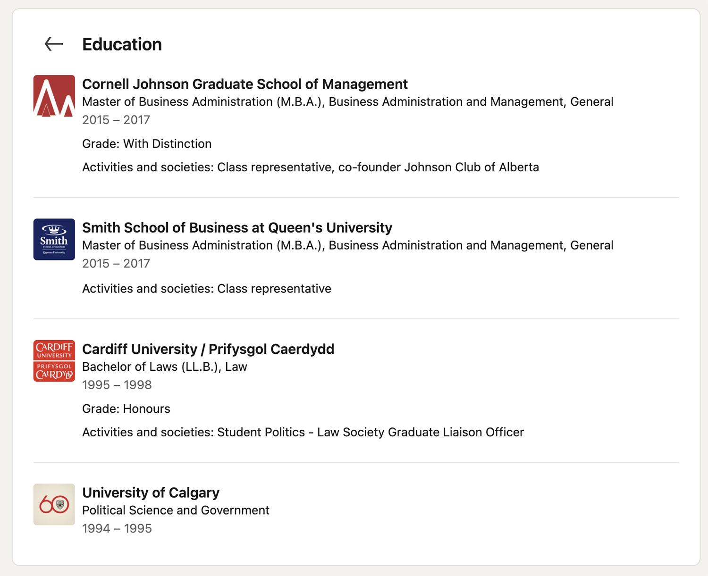Select Political Science and Government field text

176,510
